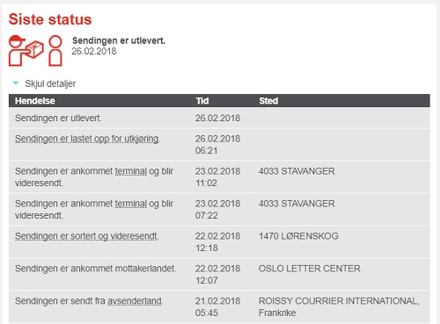Click the first underlined 'terminal' term at 11:02
This screenshot has width=440, height=324.
tap(131, 171)
